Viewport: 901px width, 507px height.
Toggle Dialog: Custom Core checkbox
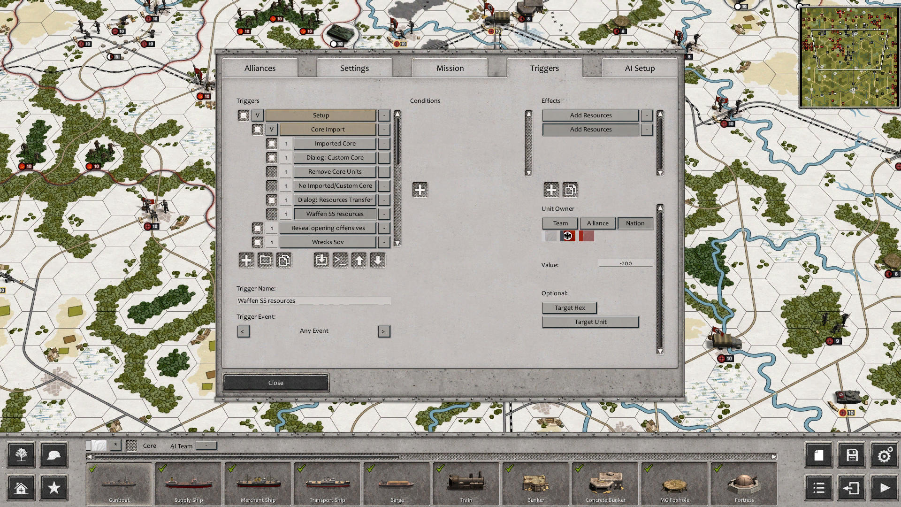272,157
